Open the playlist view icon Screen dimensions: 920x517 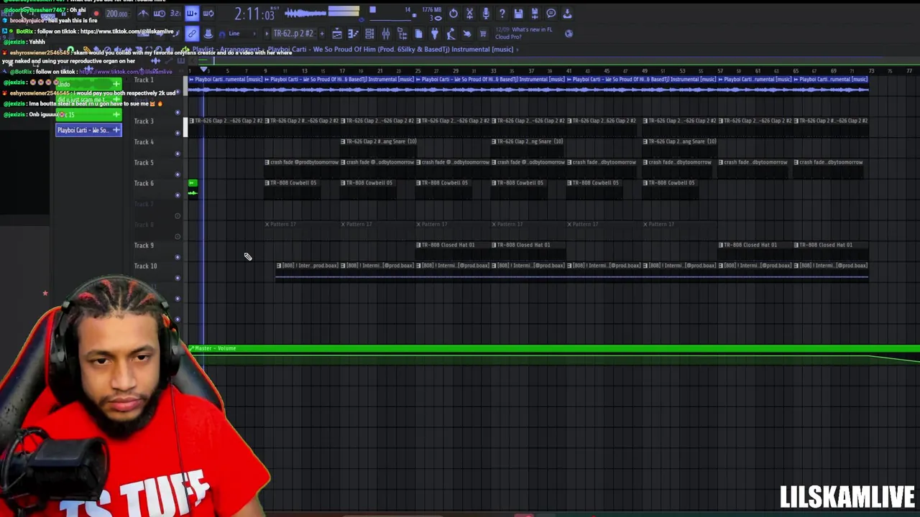click(x=336, y=34)
